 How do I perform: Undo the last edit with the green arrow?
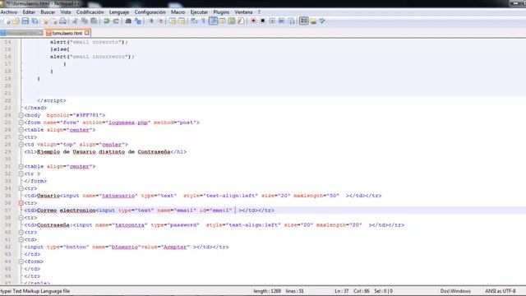(x=107, y=21)
